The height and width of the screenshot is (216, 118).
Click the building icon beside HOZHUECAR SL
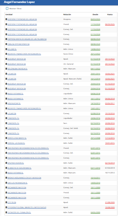tap(6, 103)
